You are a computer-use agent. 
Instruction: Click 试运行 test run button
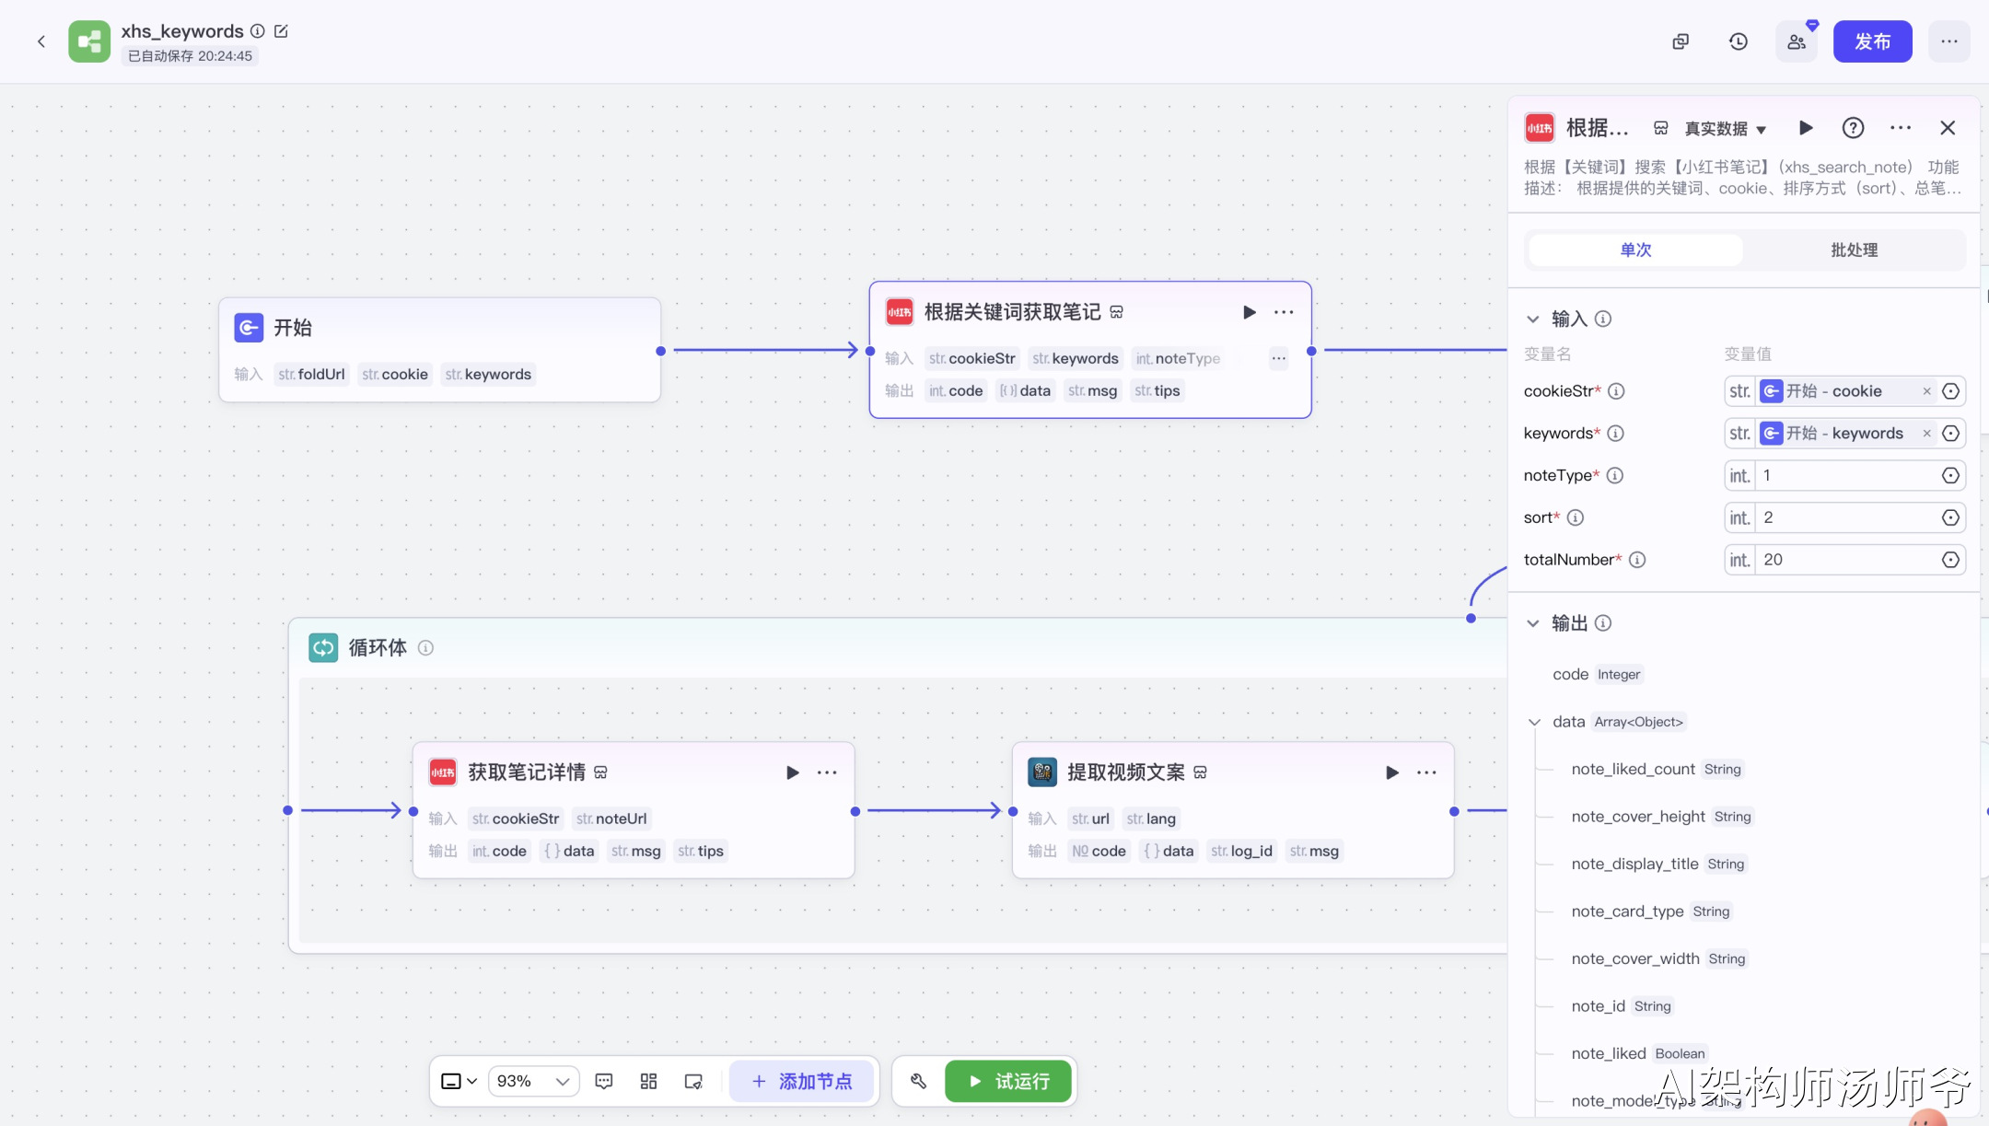[1008, 1081]
